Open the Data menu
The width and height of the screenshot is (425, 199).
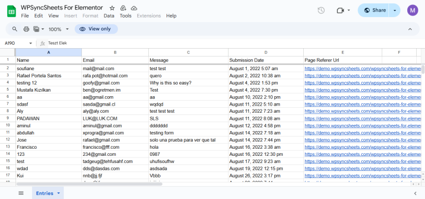click(x=108, y=15)
